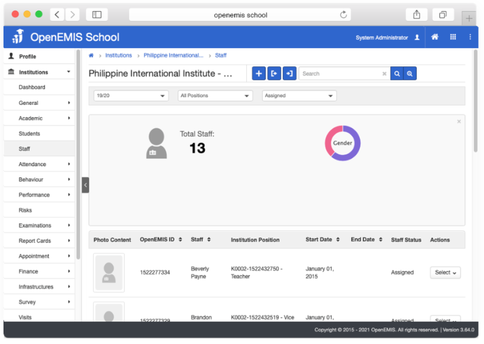
Task: Click position K0002-1522432750 - Teacher
Action: [257, 273]
